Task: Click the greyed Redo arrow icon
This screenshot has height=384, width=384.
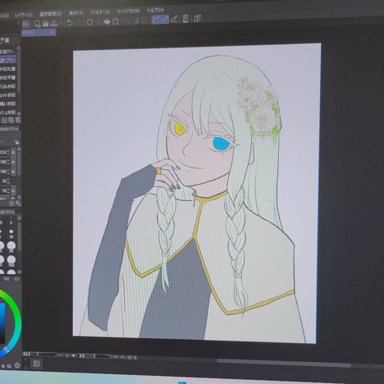Action: pyautogui.click(x=79, y=22)
